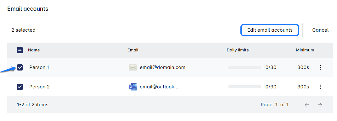Sort by the Name column header

tap(34, 50)
